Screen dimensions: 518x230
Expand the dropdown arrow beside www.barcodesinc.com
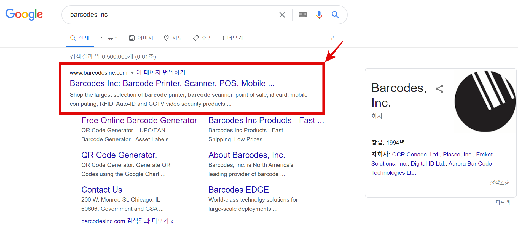pos(132,73)
